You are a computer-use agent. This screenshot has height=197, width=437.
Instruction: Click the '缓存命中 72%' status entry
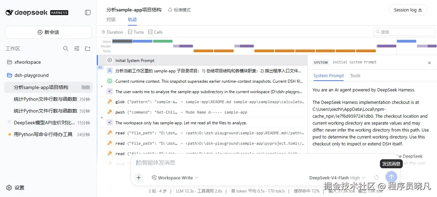[307, 191]
